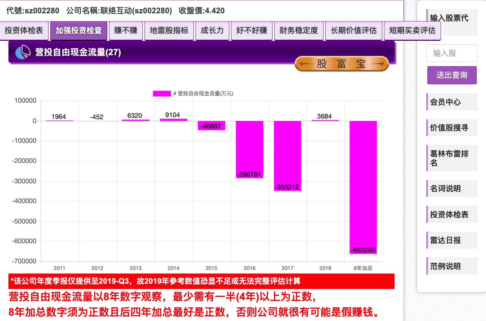Focus the 输入股 stock code field
The image size is (486, 321).
tap(452, 53)
